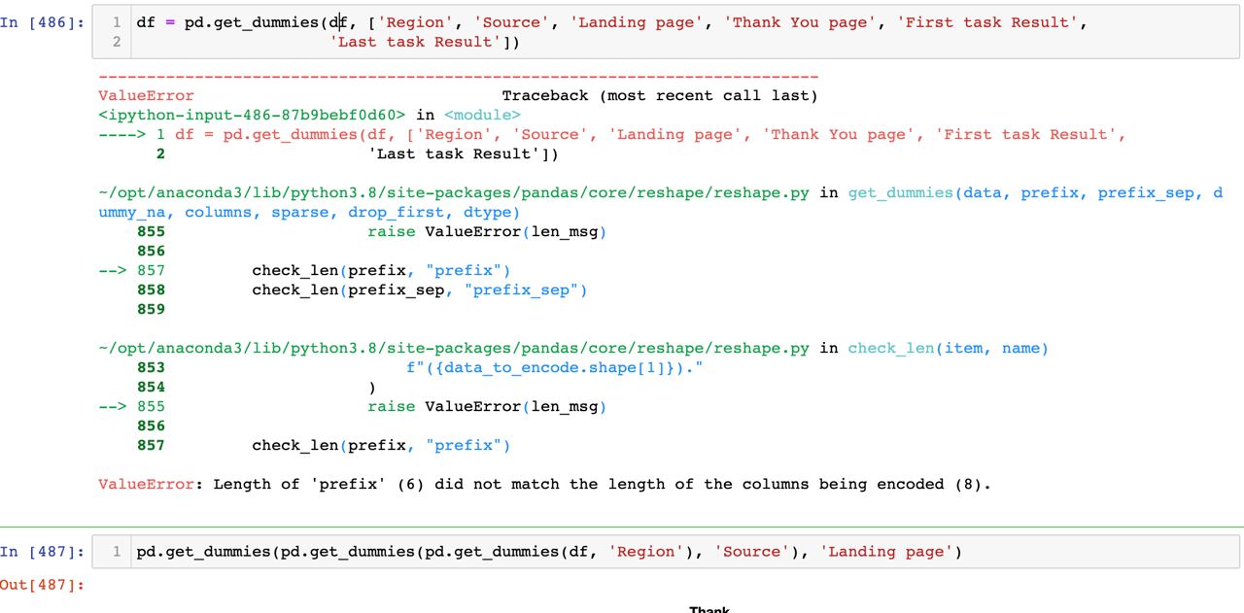The height and width of the screenshot is (613, 1244).
Task: Click the red ValueError heading in traceback
Action: click(x=146, y=95)
